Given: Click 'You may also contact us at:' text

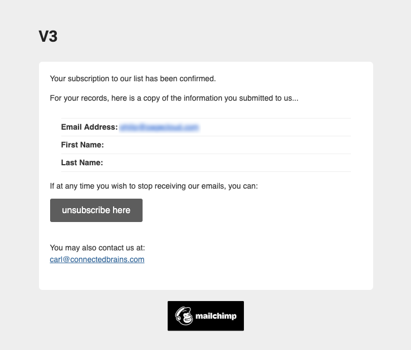Looking at the screenshot, I should [x=97, y=248].
